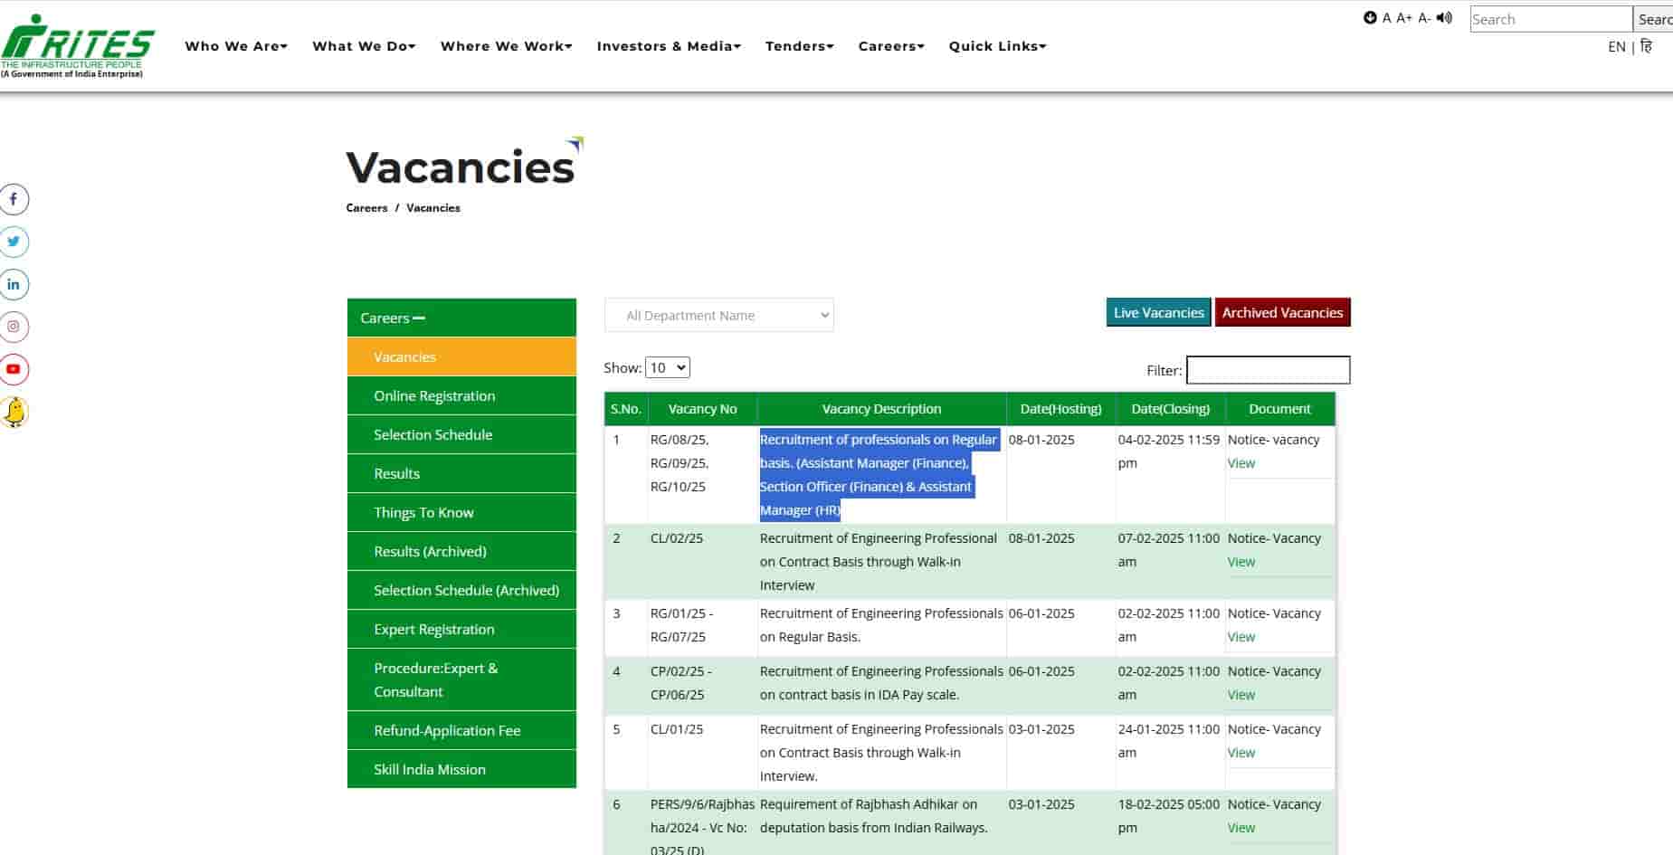Select the Twitter bird icon
This screenshot has width=1673, height=855.
click(x=14, y=242)
